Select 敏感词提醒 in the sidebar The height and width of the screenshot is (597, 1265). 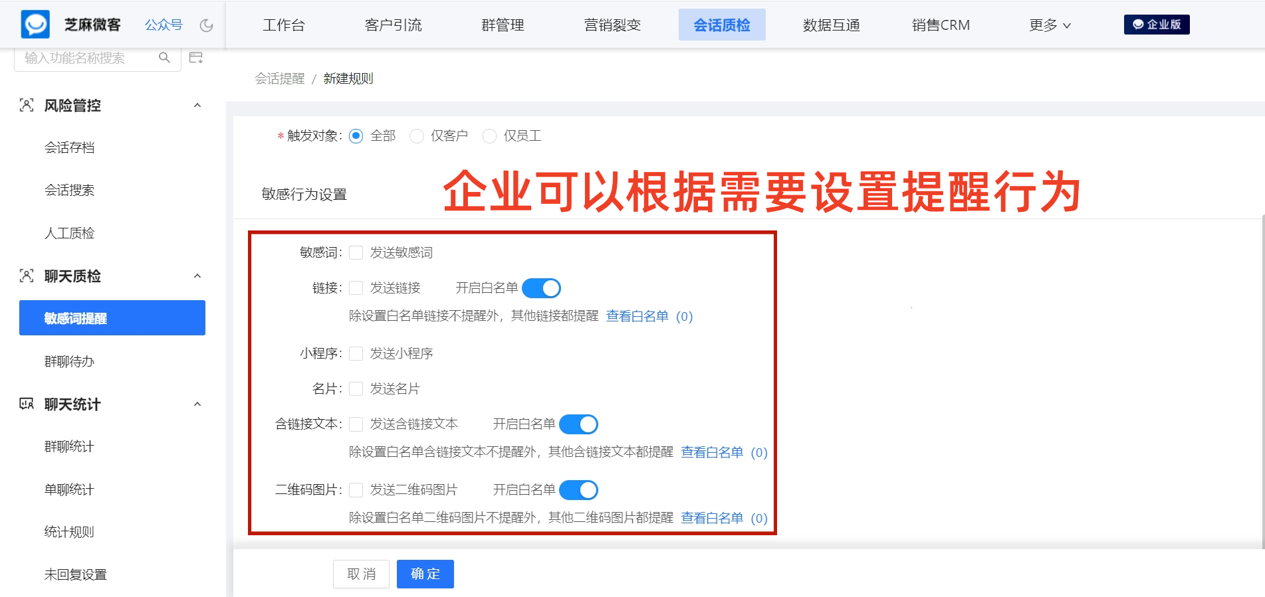click(112, 318)
